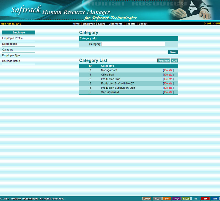The height and width of the screenshot is (201, 220).
Task: Open the Leave menu
Action: 101,24
